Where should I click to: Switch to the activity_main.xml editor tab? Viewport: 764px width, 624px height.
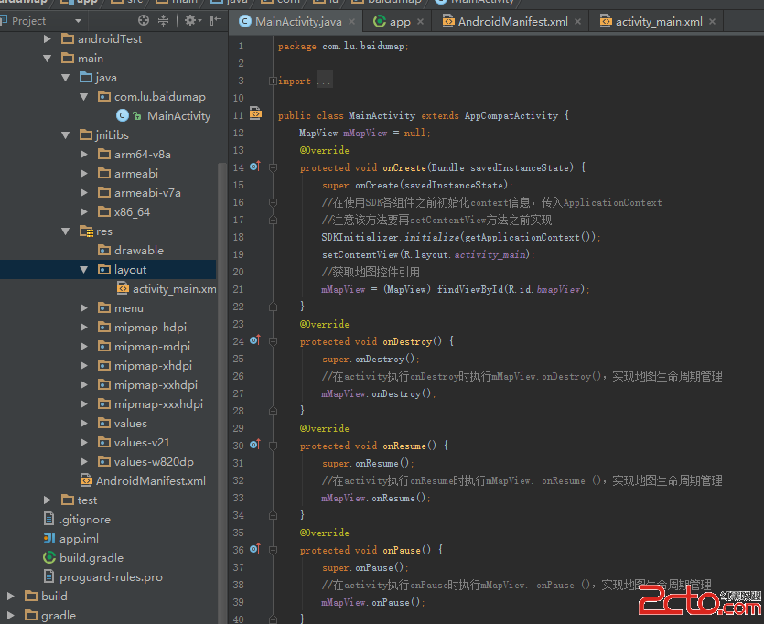[658, 21]
